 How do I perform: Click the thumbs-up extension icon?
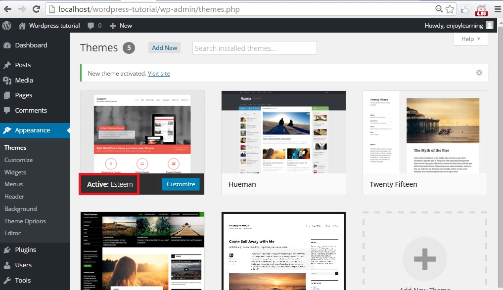pos(465,9)
